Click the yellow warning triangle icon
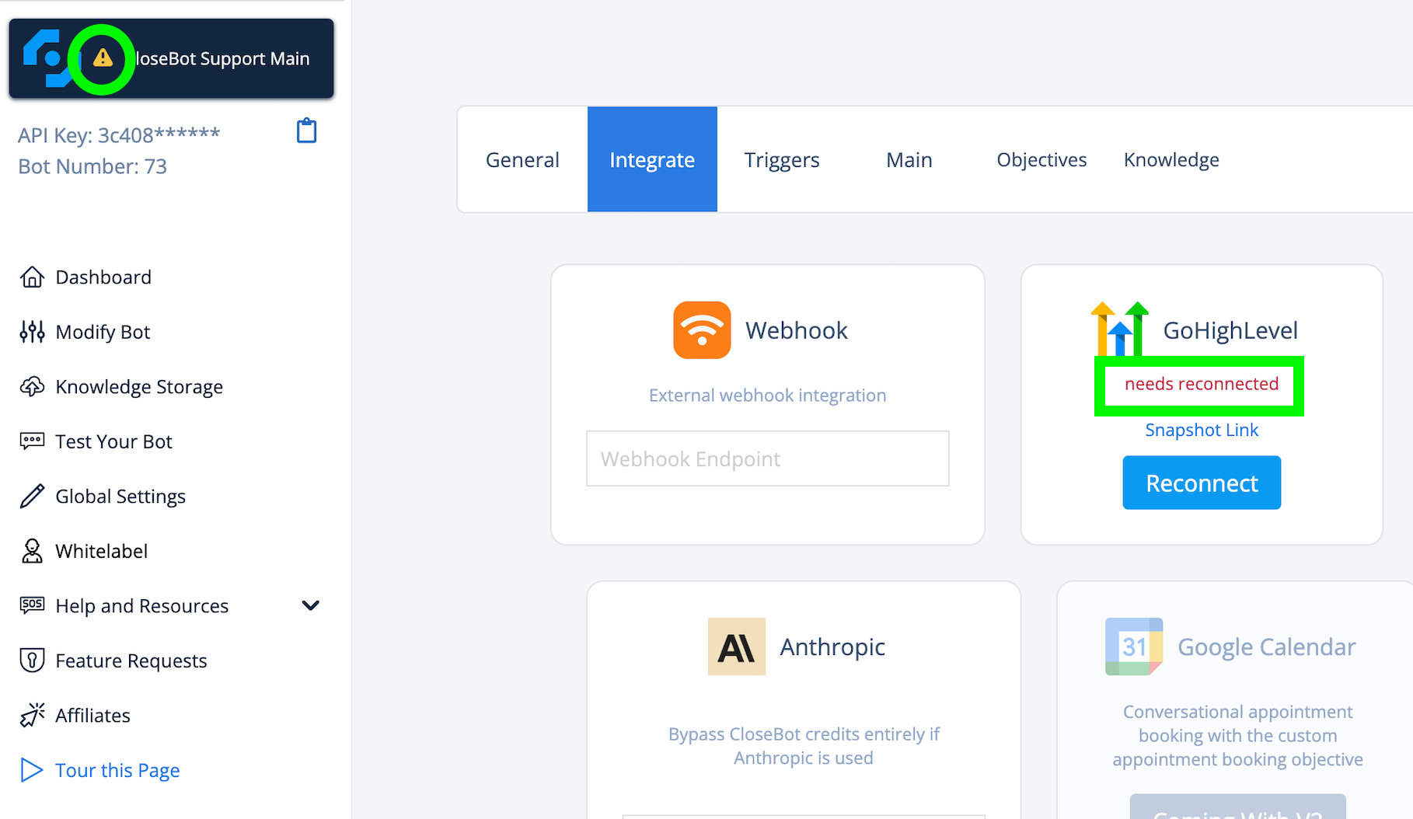The image size is (1413, 819). 103,58
